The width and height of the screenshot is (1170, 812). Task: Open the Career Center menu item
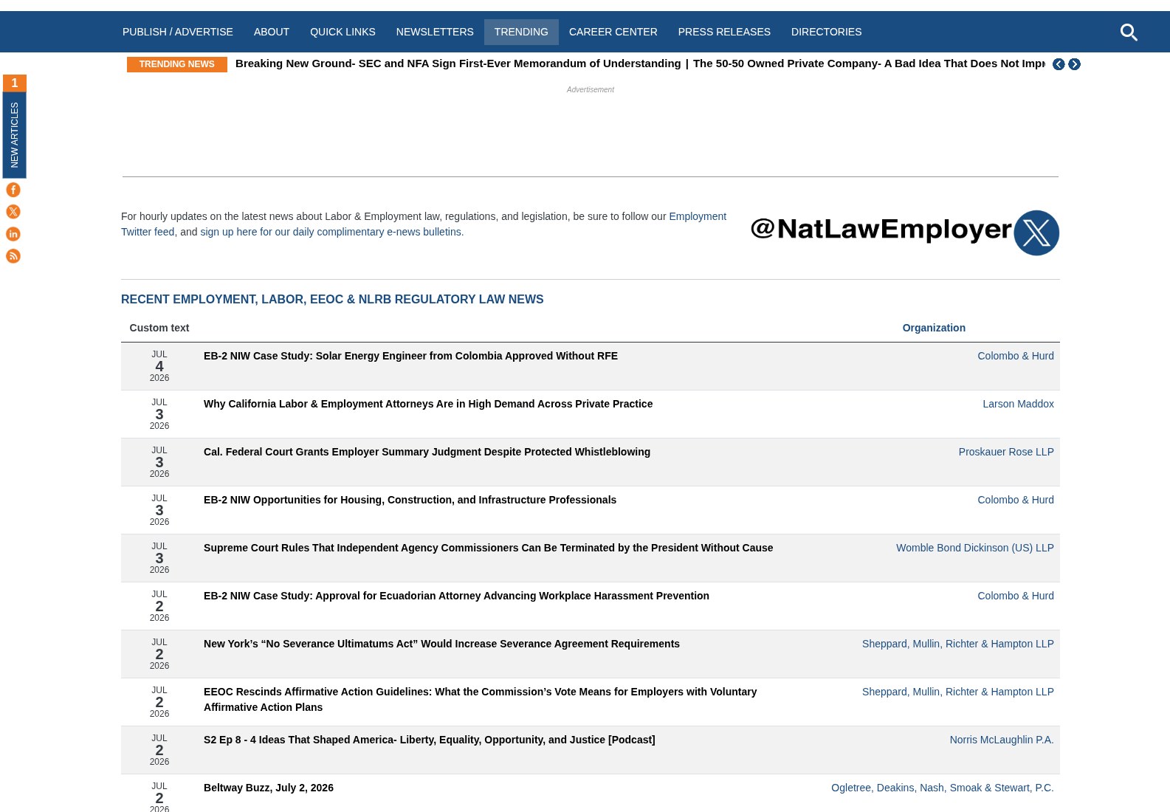tap(613, 32)
